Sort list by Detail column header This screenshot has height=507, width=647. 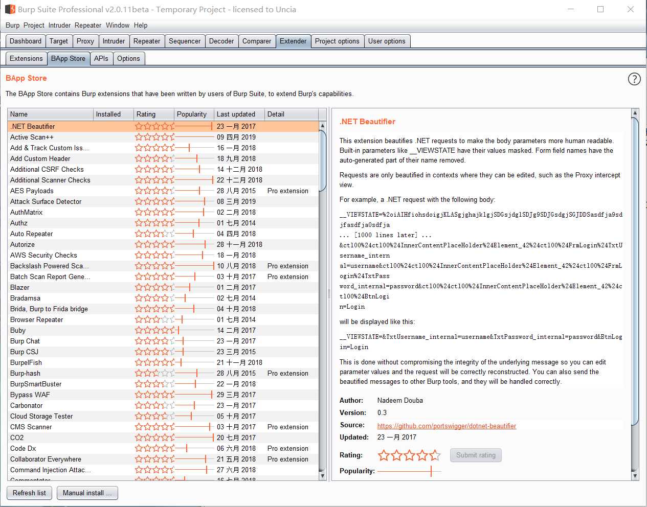pos(292,114)
